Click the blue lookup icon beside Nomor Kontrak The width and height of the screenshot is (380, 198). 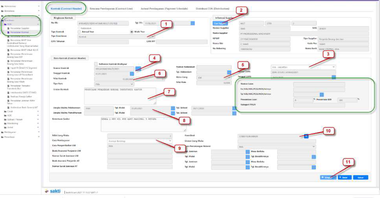click(x=138, y=68)
